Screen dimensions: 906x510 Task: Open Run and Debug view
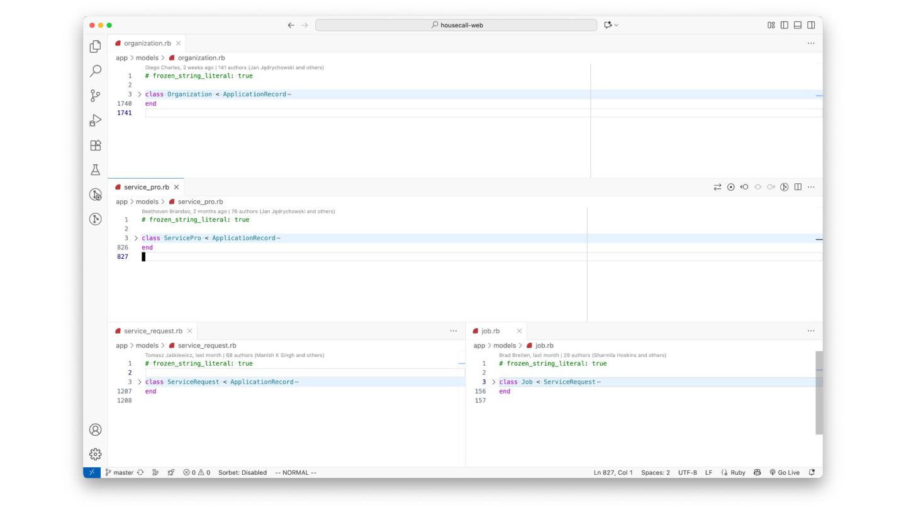[96, 120]
